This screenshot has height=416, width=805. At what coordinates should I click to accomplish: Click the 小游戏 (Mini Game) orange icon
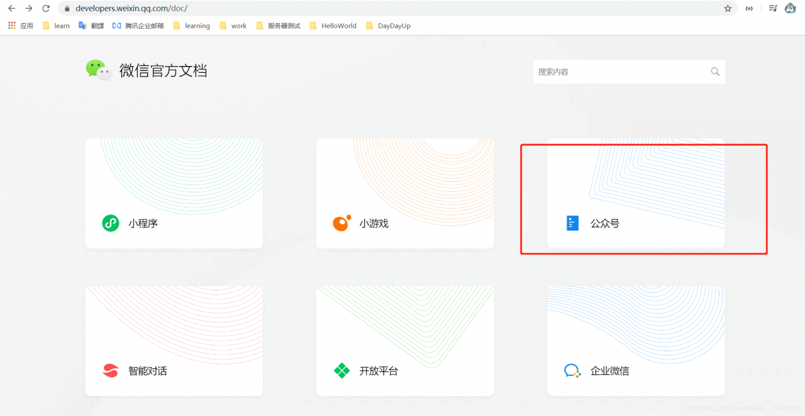pos(341,222)
